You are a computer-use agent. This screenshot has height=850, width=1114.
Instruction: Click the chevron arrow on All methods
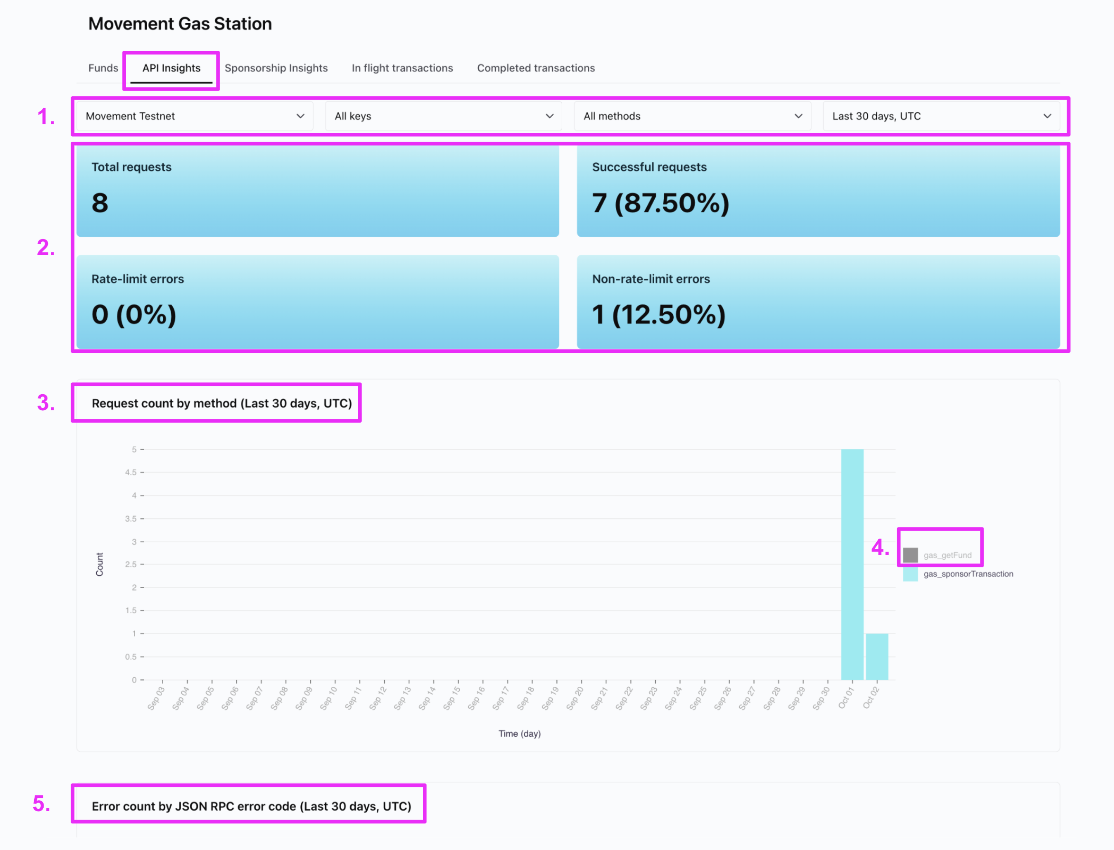(798, 116)
